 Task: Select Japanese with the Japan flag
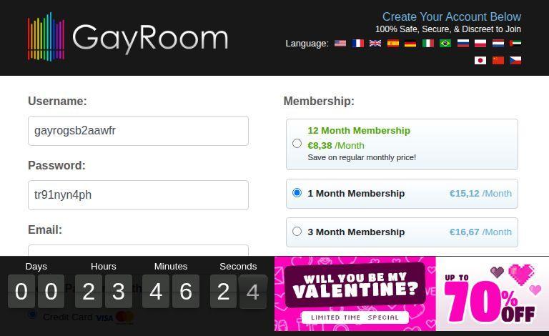(480, 61)
